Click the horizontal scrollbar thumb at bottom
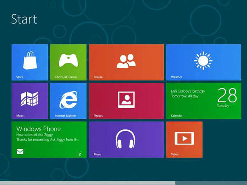 88,183
